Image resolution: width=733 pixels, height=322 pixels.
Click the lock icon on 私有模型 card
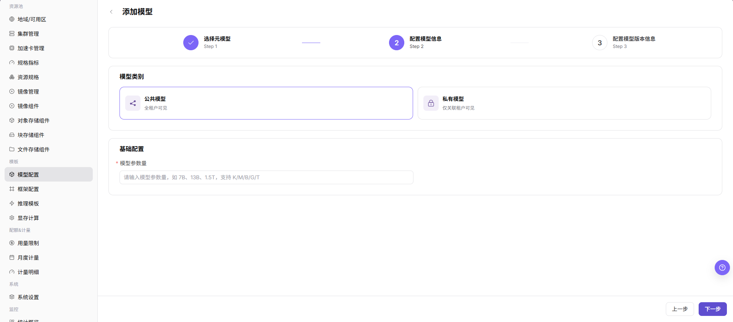[x=431, y=103]
